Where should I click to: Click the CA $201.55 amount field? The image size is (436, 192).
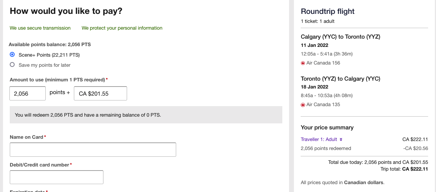pyautogui.click(x=100, y=94)
